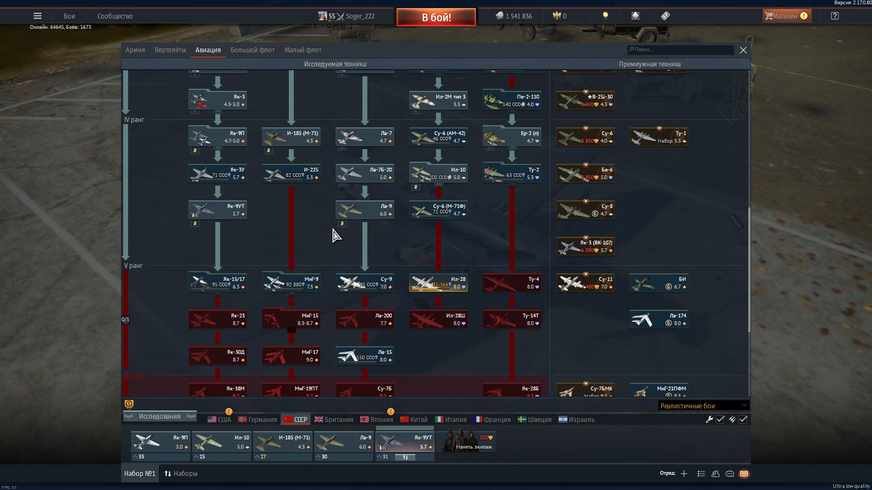Select the Швеция nation tab
This screenshot has width=872, height=490.
click(535, 419)
